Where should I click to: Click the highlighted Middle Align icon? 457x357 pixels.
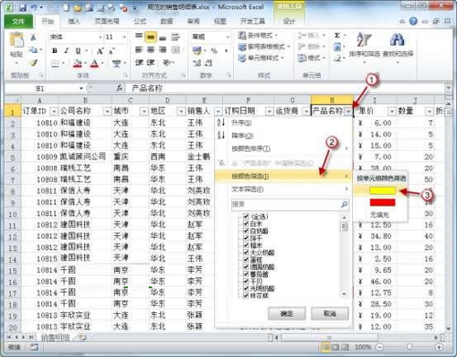click(x=151, y=38)
